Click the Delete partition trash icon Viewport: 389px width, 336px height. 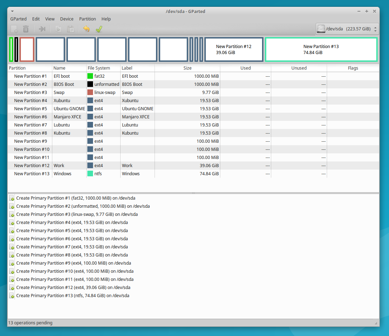click(x=26, y=29)
